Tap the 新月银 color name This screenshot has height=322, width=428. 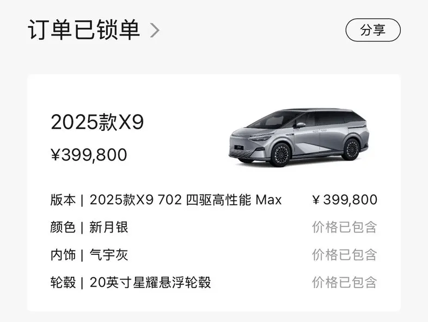coord(109,227)
